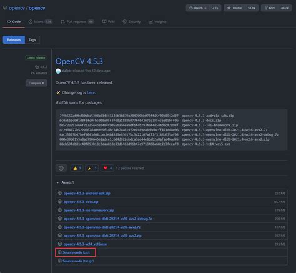Switch to the Tags view
Screen dimensions: 296x273
point(32,40)
